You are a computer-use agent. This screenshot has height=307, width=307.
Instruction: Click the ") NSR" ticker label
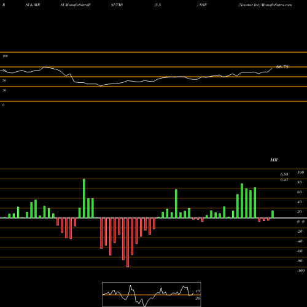202,5
